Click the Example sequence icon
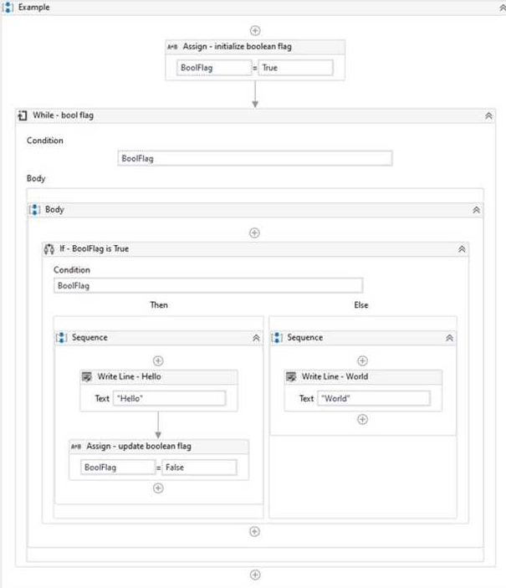 tap(8, 8)
